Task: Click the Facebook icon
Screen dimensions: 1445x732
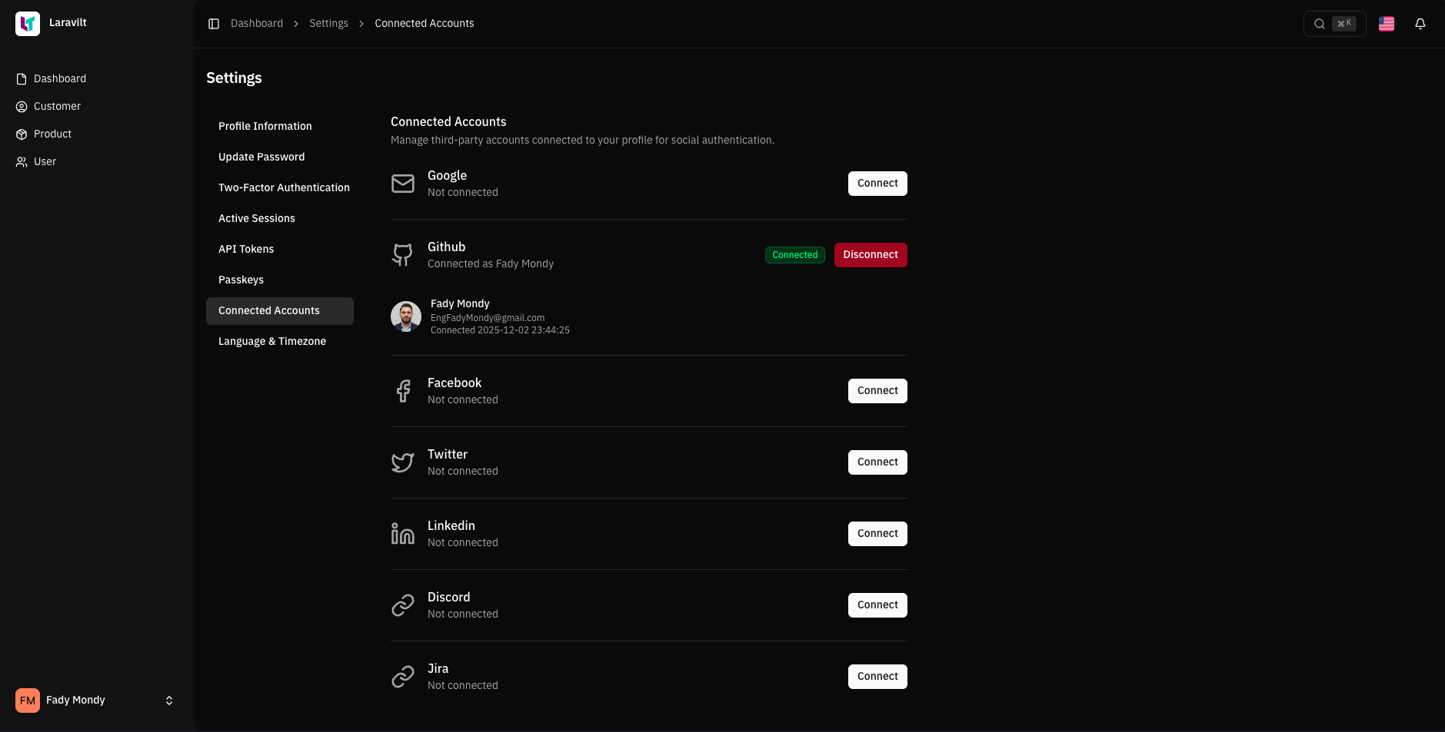Action: pyautogui.click(x=403, y=390)
